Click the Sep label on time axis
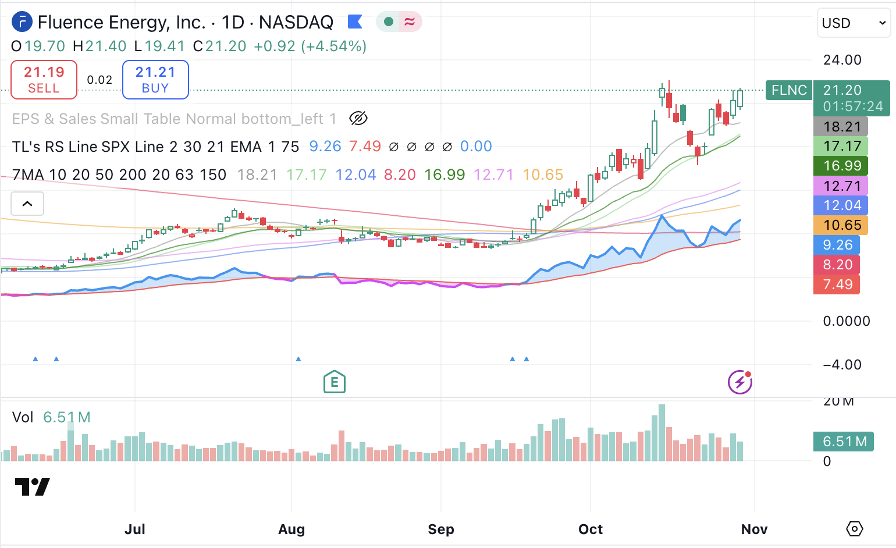This screenshot has height=548, width=896. pos(441,529)
